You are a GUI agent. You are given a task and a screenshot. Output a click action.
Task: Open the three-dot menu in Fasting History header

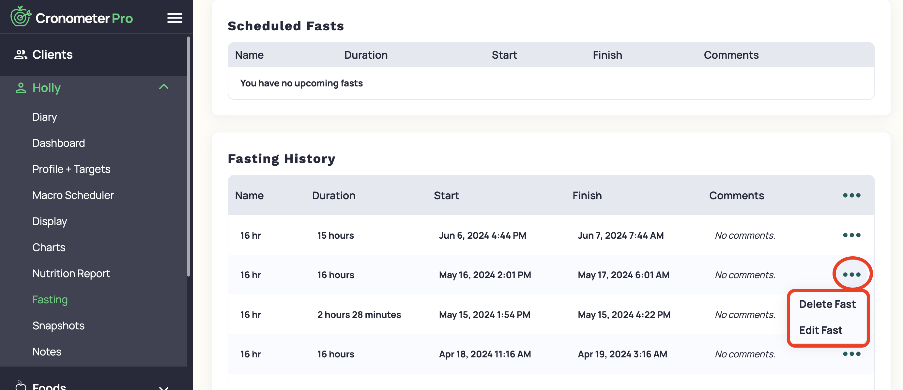tap(851, 196)
